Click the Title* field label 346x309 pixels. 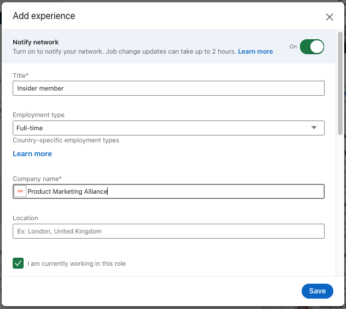point(21,76)
